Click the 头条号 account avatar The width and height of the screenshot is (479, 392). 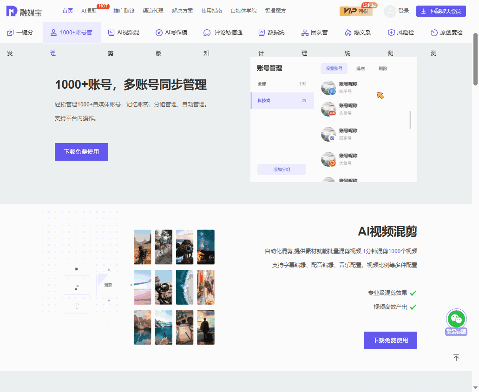click(328, 109)
